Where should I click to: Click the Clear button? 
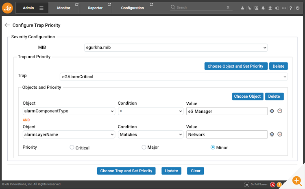(196, 171)
